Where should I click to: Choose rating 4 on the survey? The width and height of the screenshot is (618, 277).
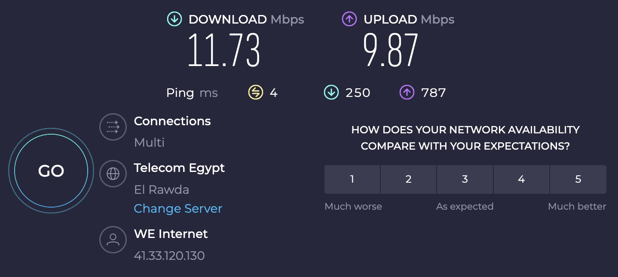[x=521, y=179]
